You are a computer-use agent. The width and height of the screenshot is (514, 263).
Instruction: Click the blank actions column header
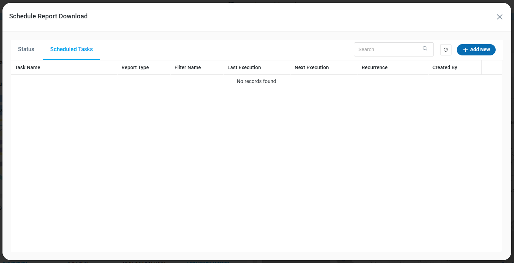491,67
